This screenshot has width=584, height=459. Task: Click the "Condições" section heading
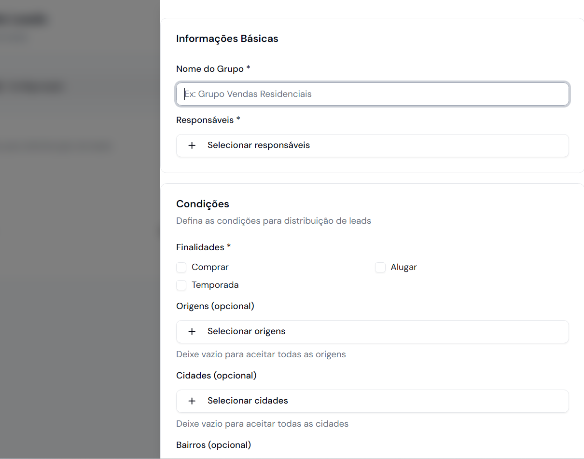point(203,204)
